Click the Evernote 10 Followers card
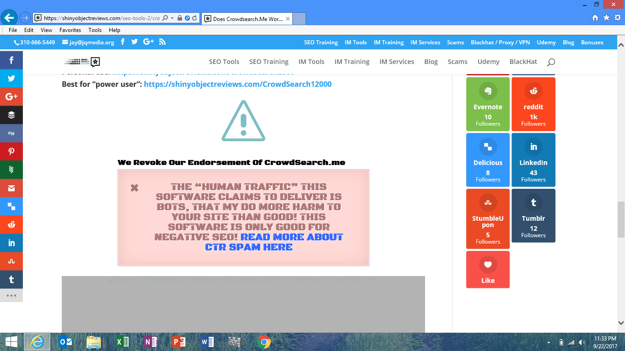The image size is (625, 351). click(488, 104)
